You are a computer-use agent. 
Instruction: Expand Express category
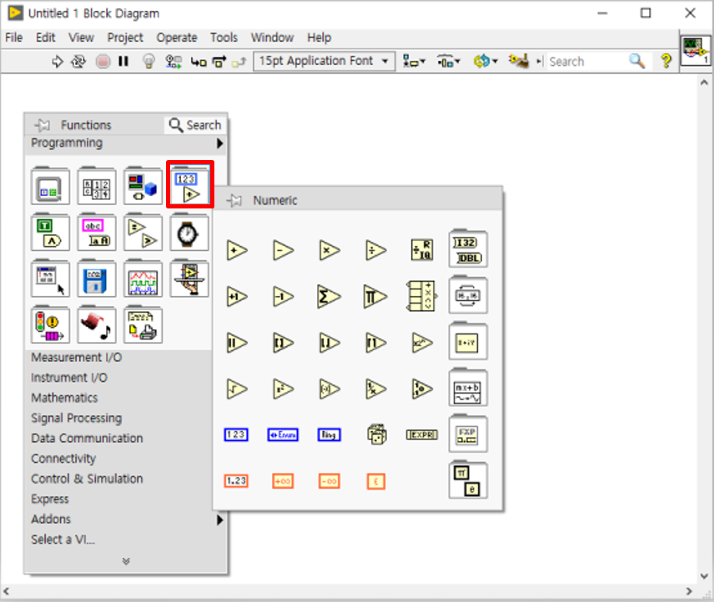[x=50, y=499]
